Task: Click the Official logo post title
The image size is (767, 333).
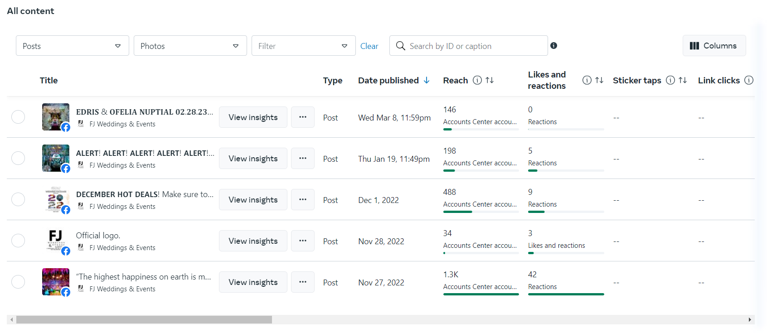Action: (x=98, y=236)
